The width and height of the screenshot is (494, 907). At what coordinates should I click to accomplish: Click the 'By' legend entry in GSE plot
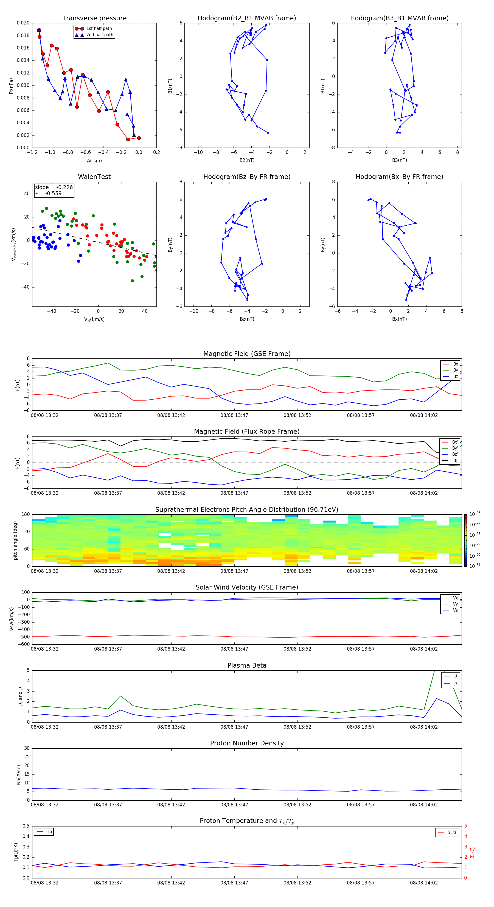(x=450, y=370)
